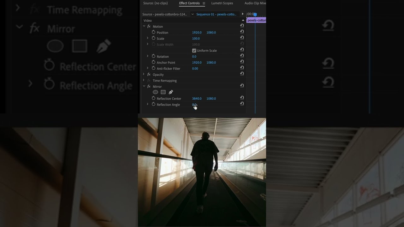Toggle the fx switch for Motion effect
Image resolution: width=404 pixels, height=227 pixels.
click(x=149, y=26)
